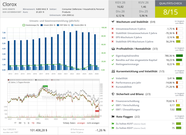Click the Clorox company title

[x=10, y=4]
